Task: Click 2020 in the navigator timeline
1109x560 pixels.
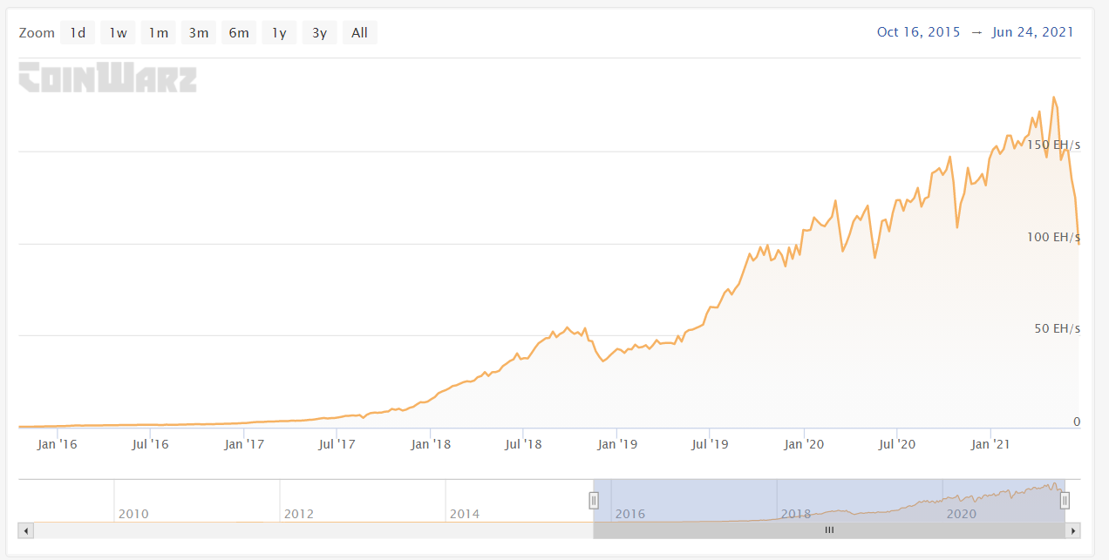Action: (962, 514)
